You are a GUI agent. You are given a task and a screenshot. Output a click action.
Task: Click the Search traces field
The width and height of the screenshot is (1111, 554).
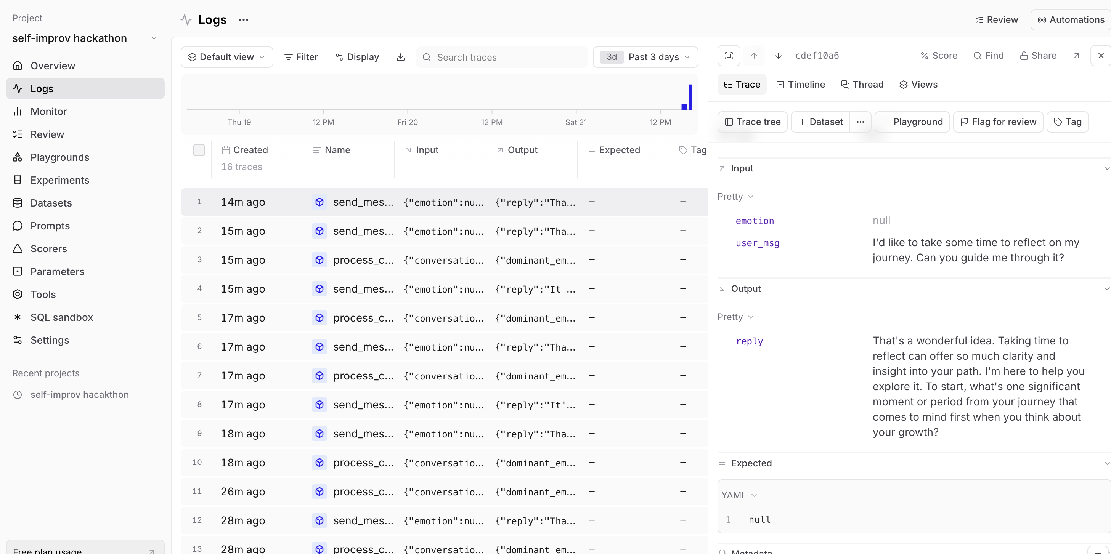point(503,57)
